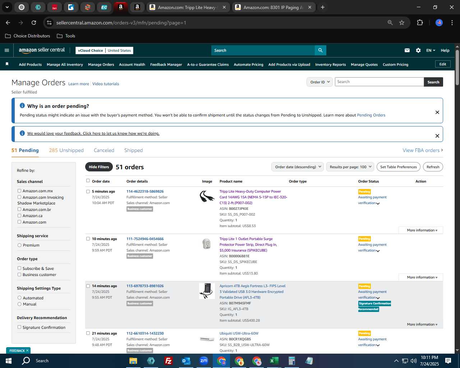The image size is (460, 368).
Task: Select Automated shipping settings type
Action: tap(19, 298)
